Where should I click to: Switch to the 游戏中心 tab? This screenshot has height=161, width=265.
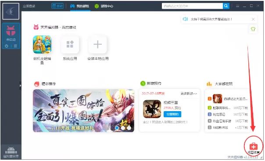[104, 6]
